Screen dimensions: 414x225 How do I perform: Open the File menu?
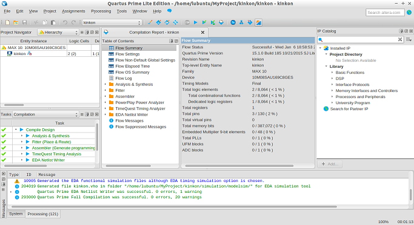7,11
